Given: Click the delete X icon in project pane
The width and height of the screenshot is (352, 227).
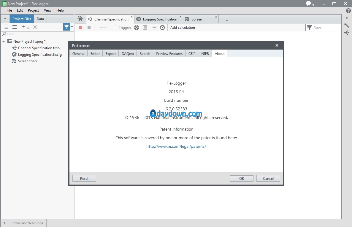Looking at the screenshot, I should point(35,27).
